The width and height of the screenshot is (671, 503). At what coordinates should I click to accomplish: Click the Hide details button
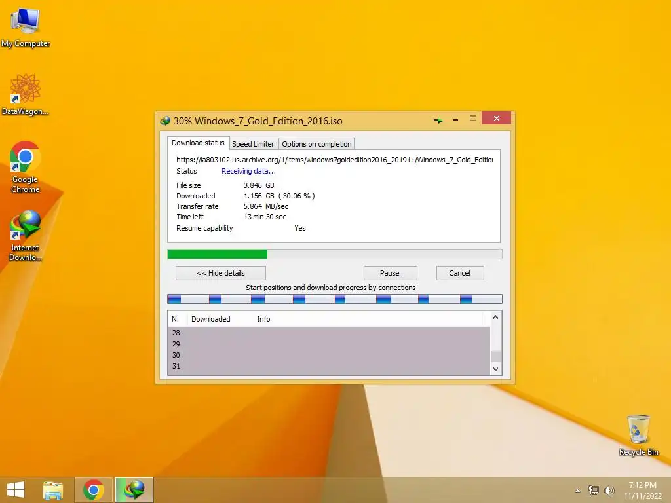221,273
